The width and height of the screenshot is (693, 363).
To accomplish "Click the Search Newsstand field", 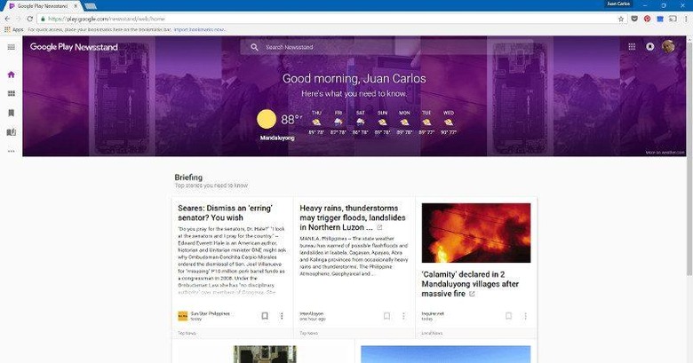I will 386,47.
